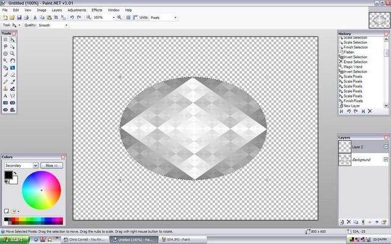The width and height of the screenshot is (391, 244).
Task: Click the New image toolbar icon
Action: click(5, 18)
